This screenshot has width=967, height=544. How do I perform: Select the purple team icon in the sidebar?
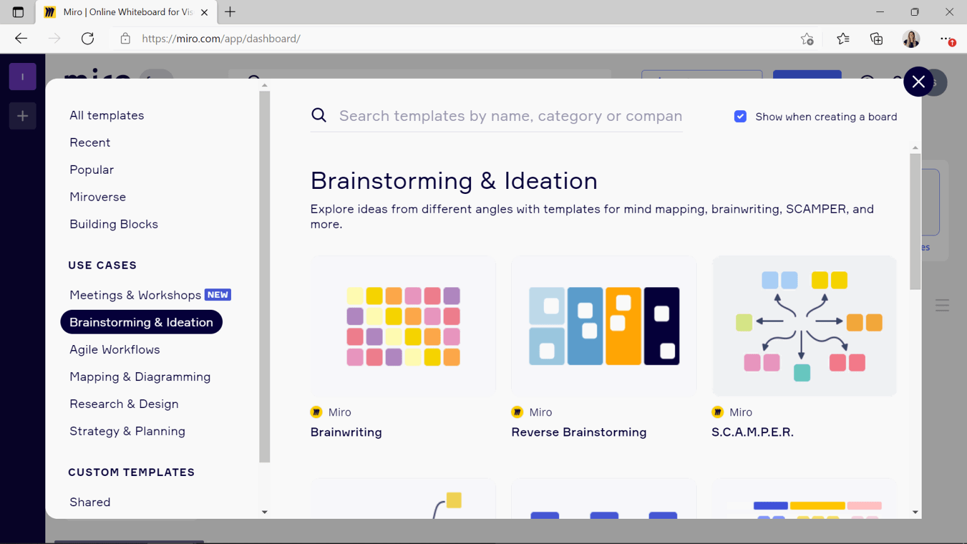(23, 76)
